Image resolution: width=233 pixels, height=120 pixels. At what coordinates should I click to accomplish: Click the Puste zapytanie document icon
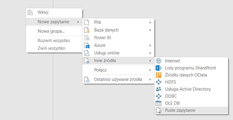(x=159, y=111)
